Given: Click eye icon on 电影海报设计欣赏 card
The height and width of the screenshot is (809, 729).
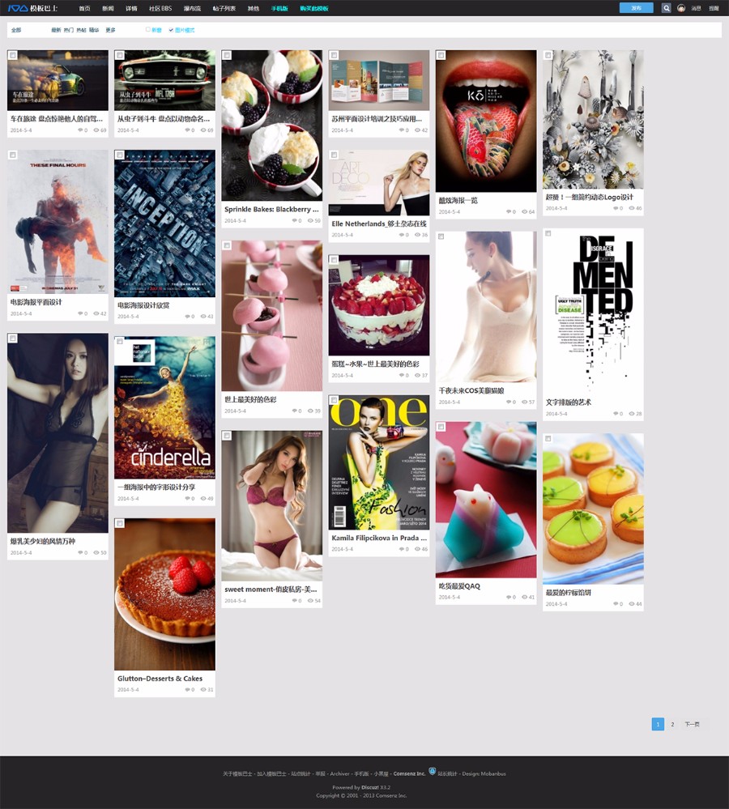Looking at the screenshot, I should pyautogui.click(x=203, y=317).
